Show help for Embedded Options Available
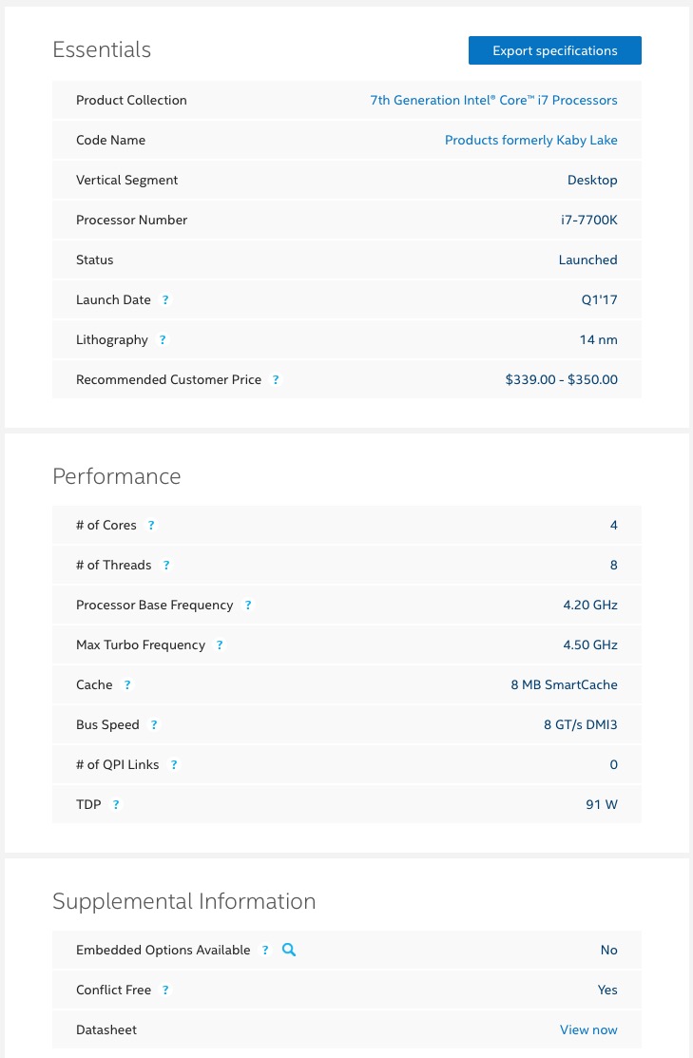The height and width of the screenshot is (1058, 693). pos(265,950)
